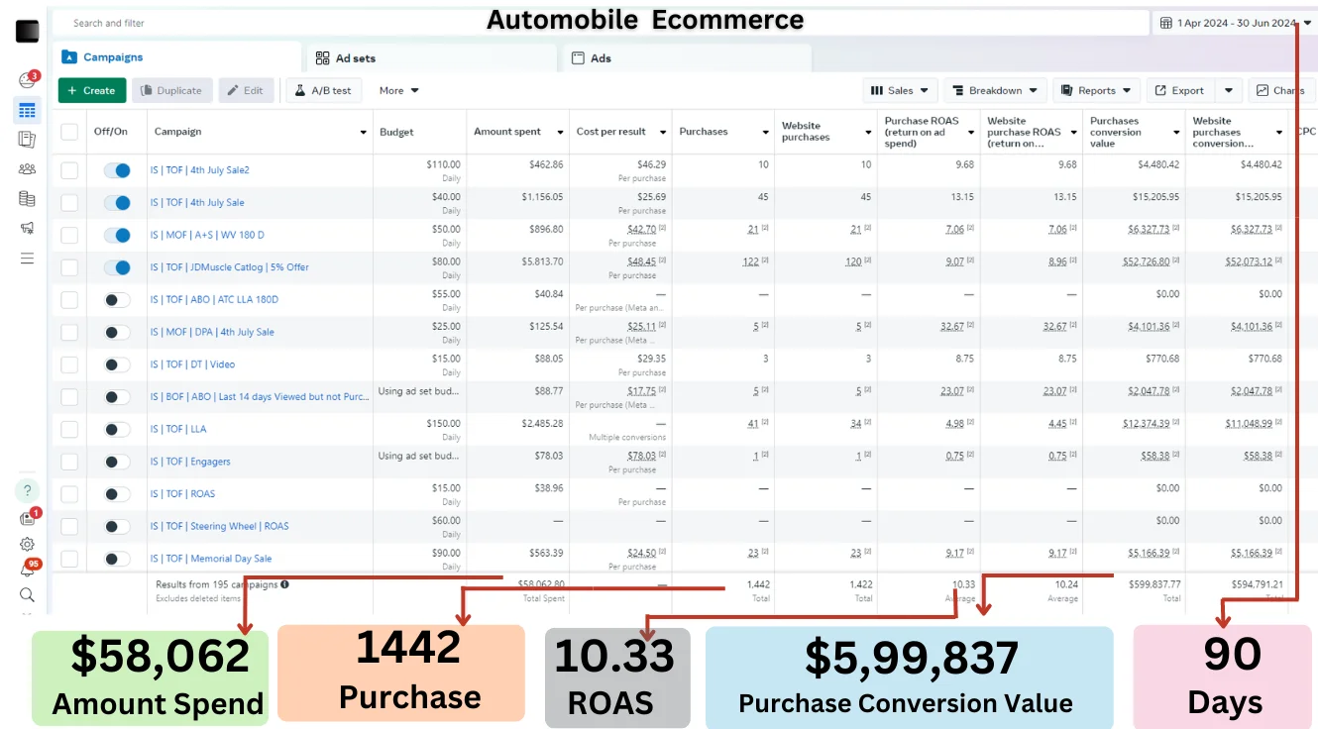1318x729 pixels.
Task: Click the Export arrow icon
Action: point(1159,90)
